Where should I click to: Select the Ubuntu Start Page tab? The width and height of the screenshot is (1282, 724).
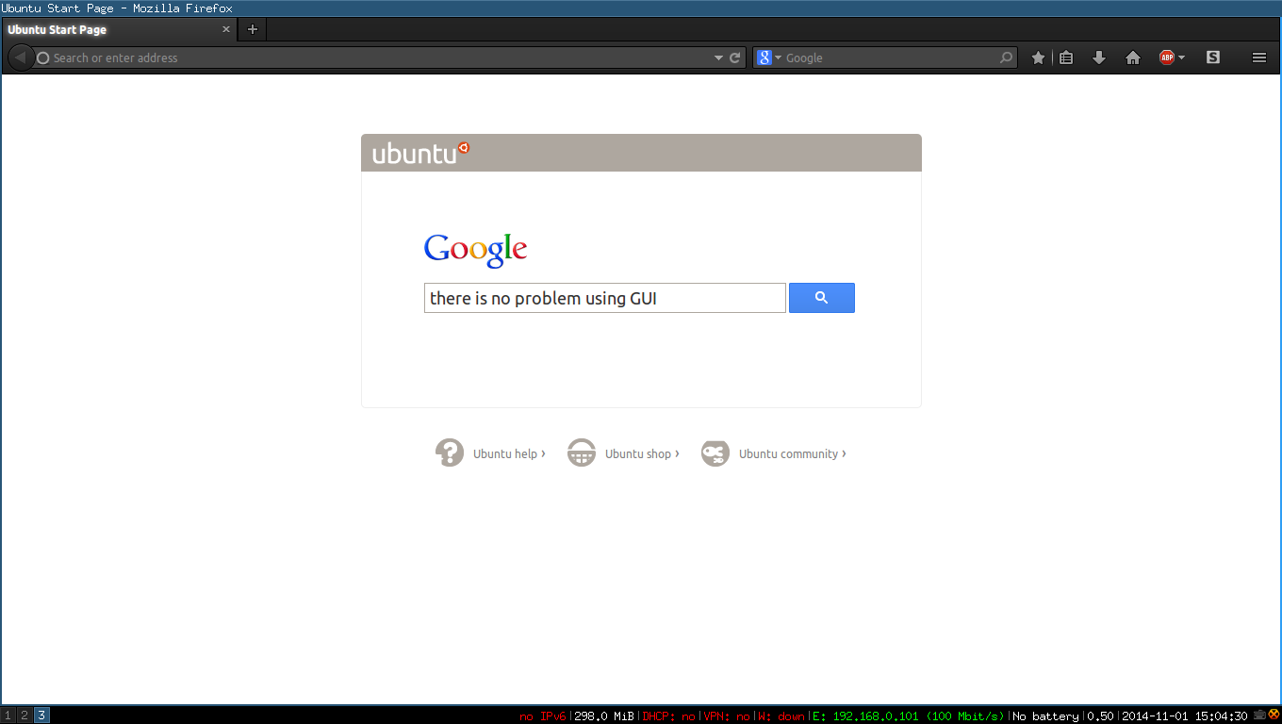(x=119, y=29)
